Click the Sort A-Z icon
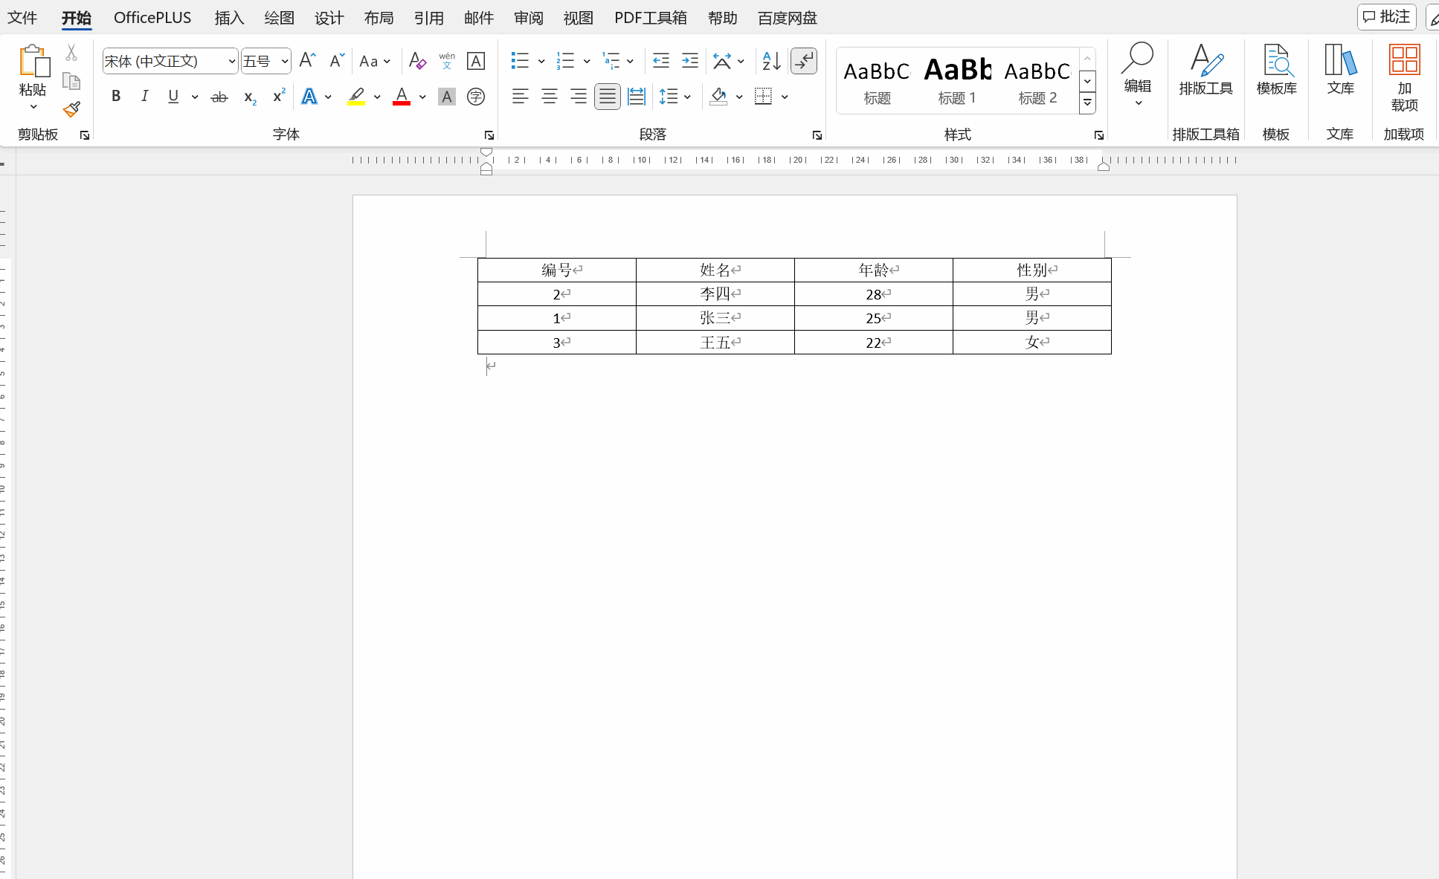Screen dimensions: 1439x879 (x=771, y=61)
